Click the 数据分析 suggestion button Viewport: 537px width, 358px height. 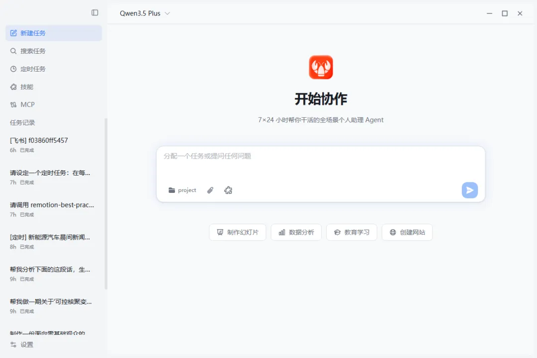tap(296, 232)
